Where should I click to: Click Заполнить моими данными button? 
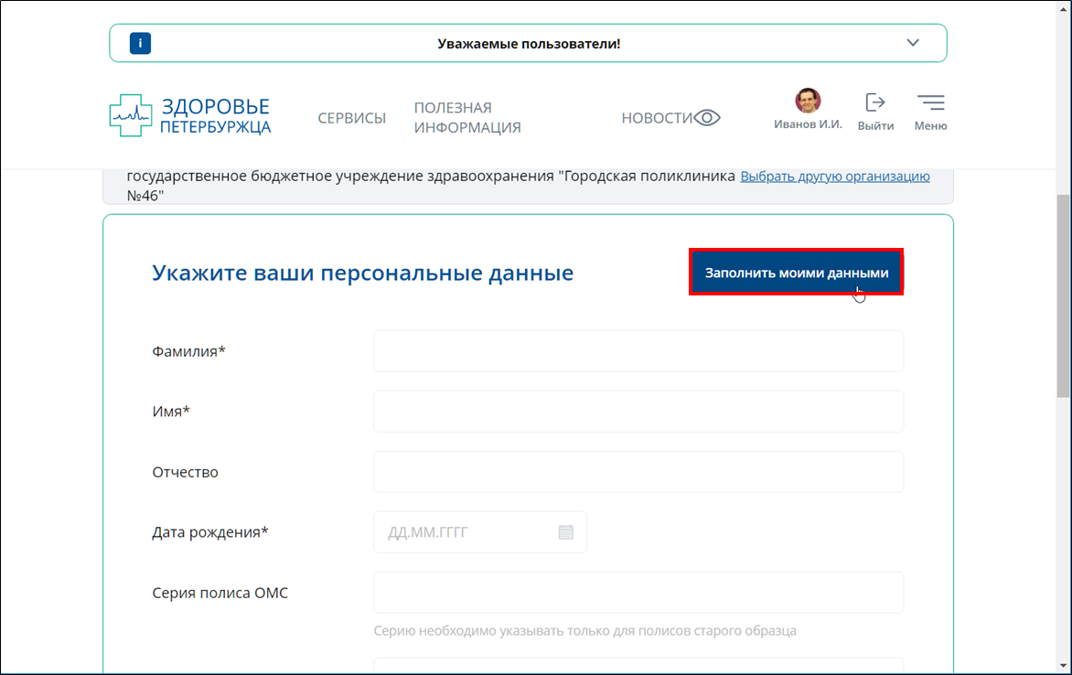pyautogui.click(x=797, y=273)
